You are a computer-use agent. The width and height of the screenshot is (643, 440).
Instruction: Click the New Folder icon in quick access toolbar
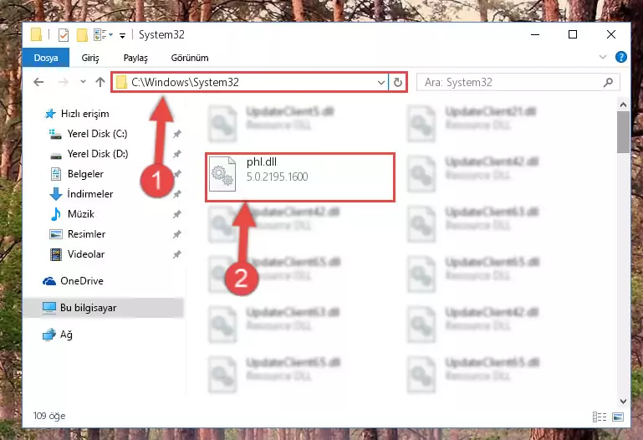(x=82, y=35)
